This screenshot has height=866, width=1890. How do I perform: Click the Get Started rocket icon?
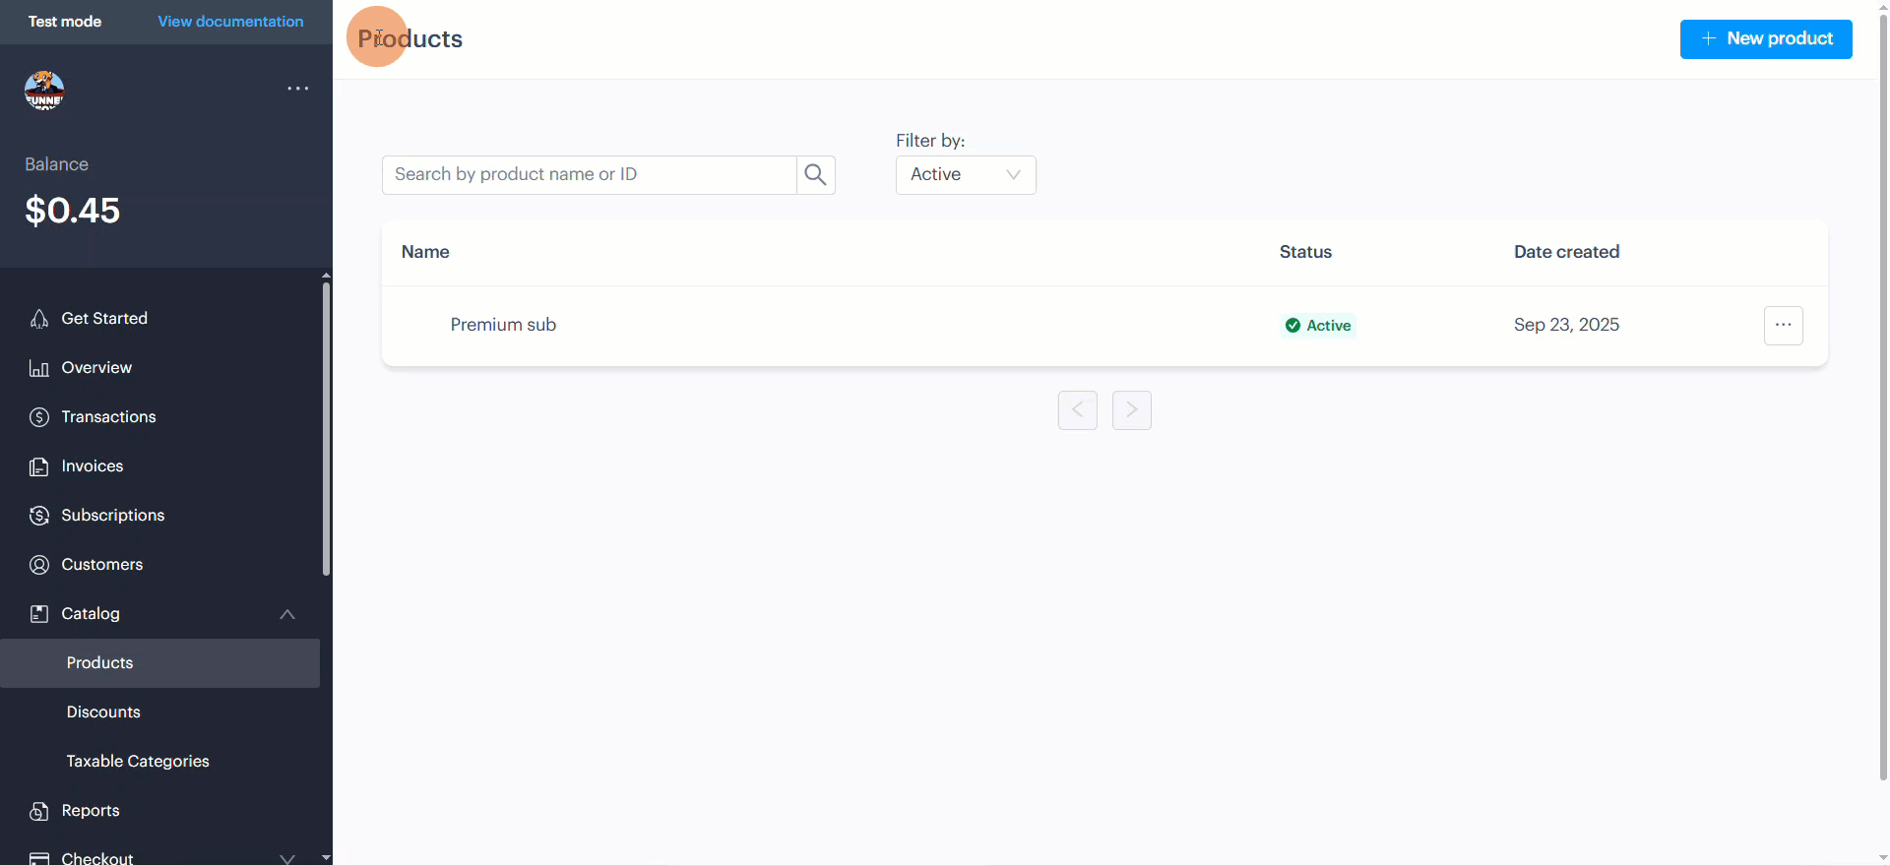(x=39, y=319)
